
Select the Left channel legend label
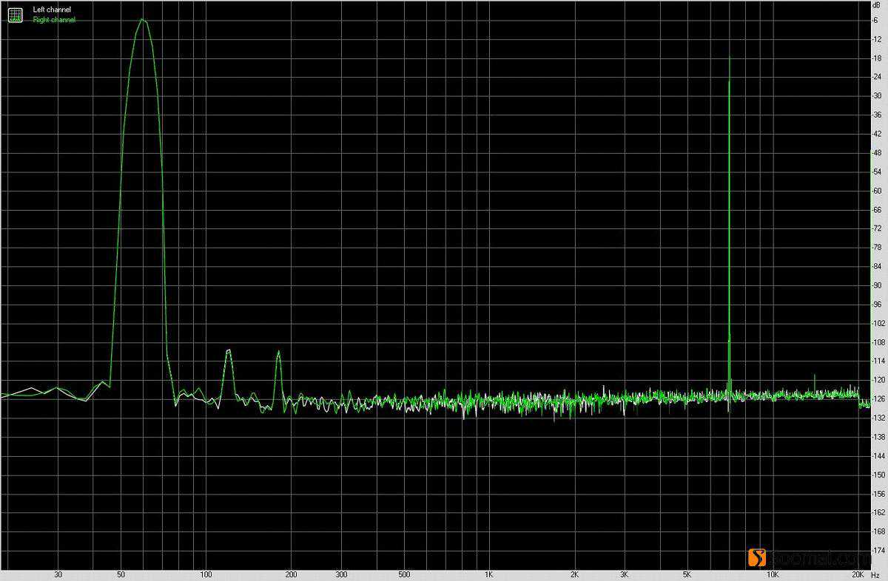(52, 10)
